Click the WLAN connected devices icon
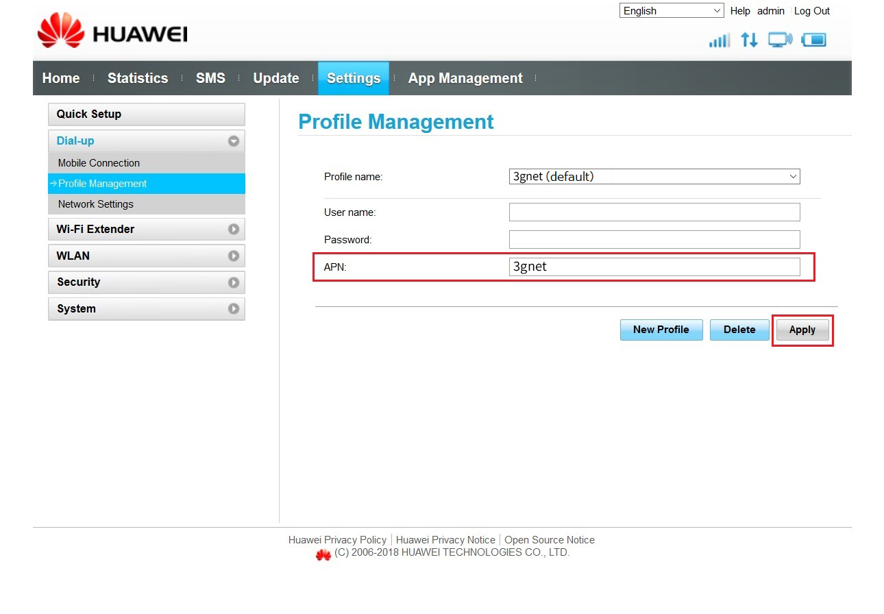884x614 pixels. tap(781, 40)
